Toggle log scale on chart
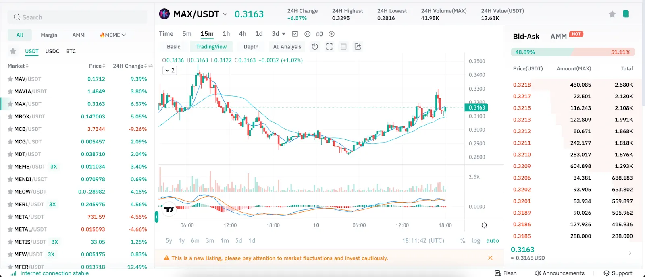The image size is (645, 277). (476, 241)
